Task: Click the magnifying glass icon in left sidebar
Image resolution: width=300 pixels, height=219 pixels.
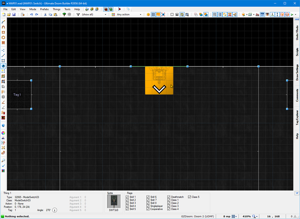Action: coord(3,161)
